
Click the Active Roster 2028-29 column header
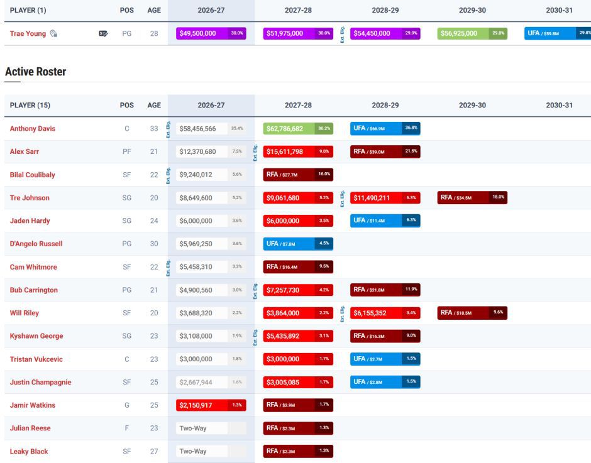click(x=385, y=105)
